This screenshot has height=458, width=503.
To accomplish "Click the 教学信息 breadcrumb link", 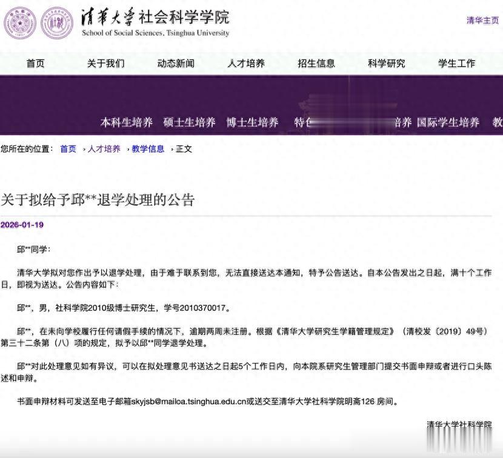I will [x=148, y=149].
